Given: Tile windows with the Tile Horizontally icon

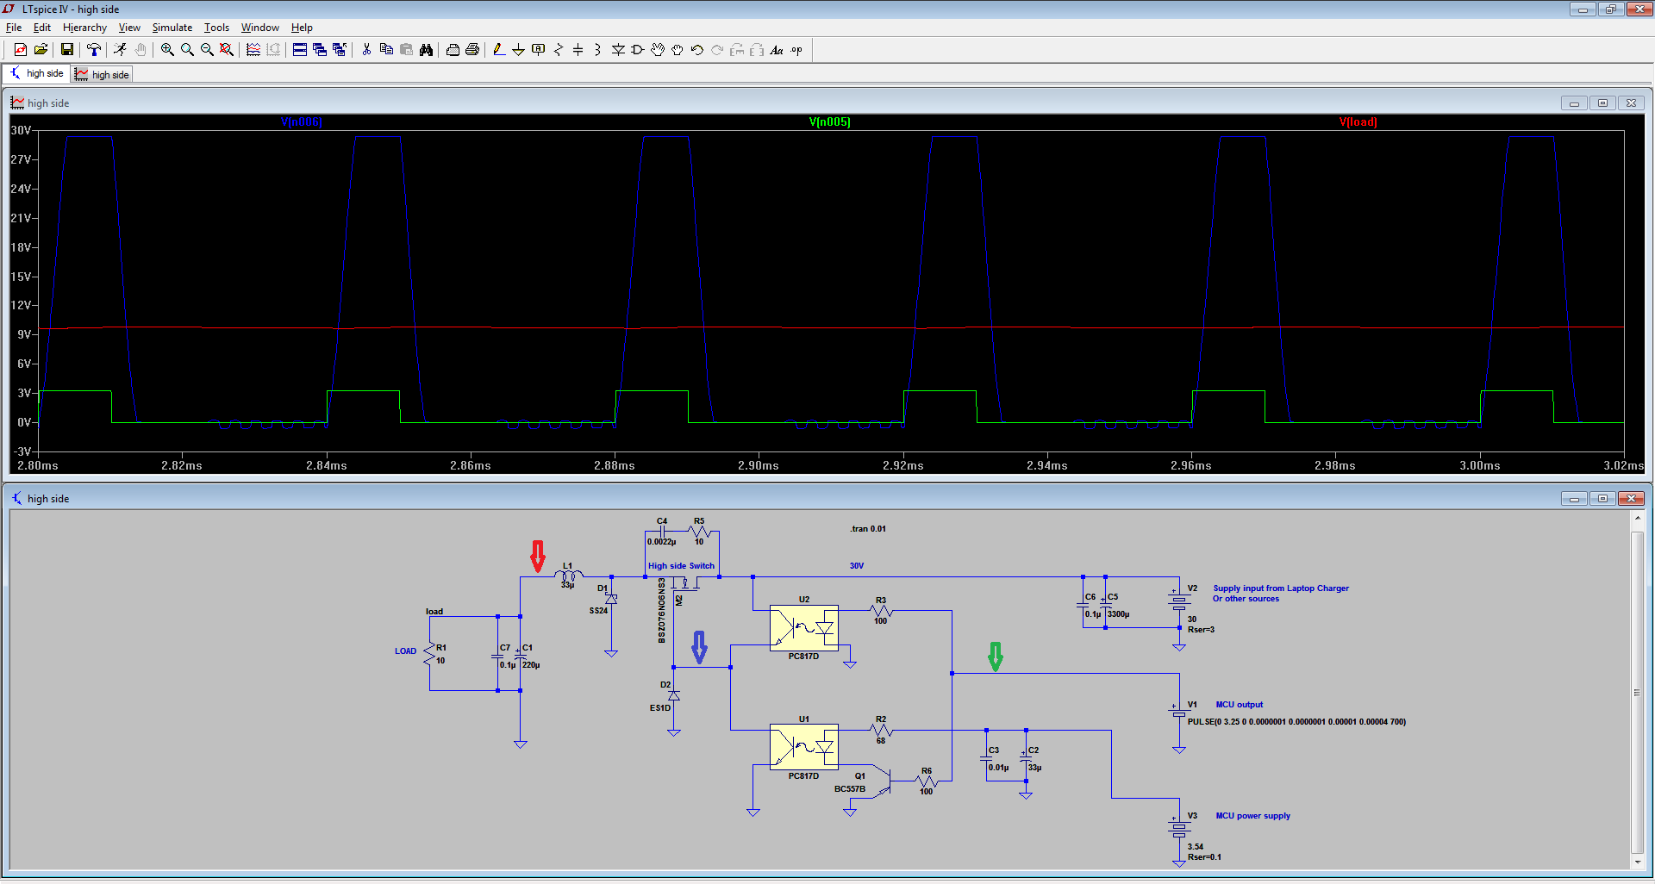Looking at the screenshot, I should click(x=300, y=50).
